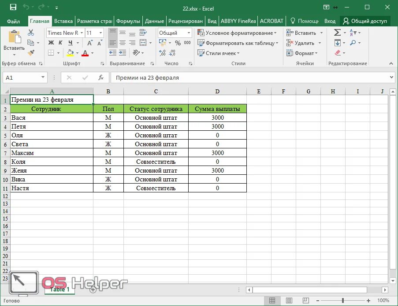
Task: Click the zoom slider handle
Action: (342, 300)
